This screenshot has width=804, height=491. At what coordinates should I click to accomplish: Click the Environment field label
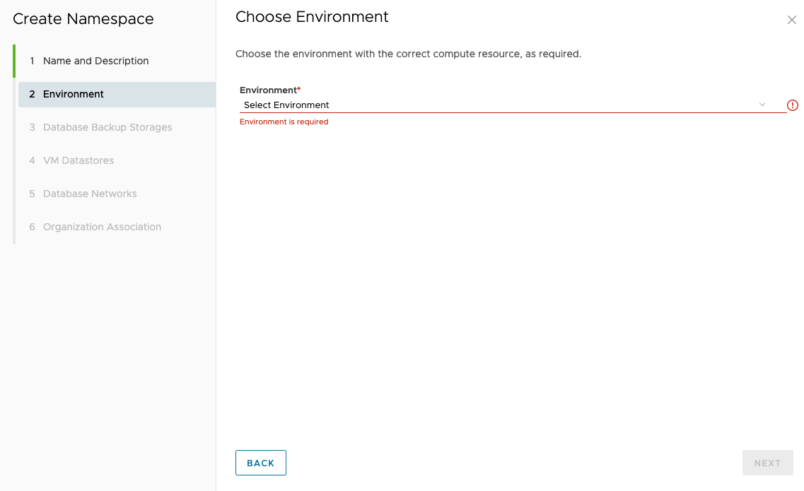point(269,90)
